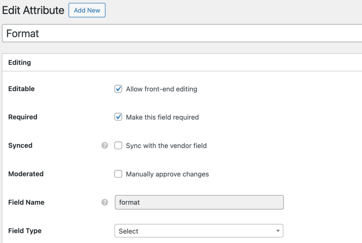Screen dimensions: 362x243
Task: Click the Moderated label
Action: click(26, 174)
